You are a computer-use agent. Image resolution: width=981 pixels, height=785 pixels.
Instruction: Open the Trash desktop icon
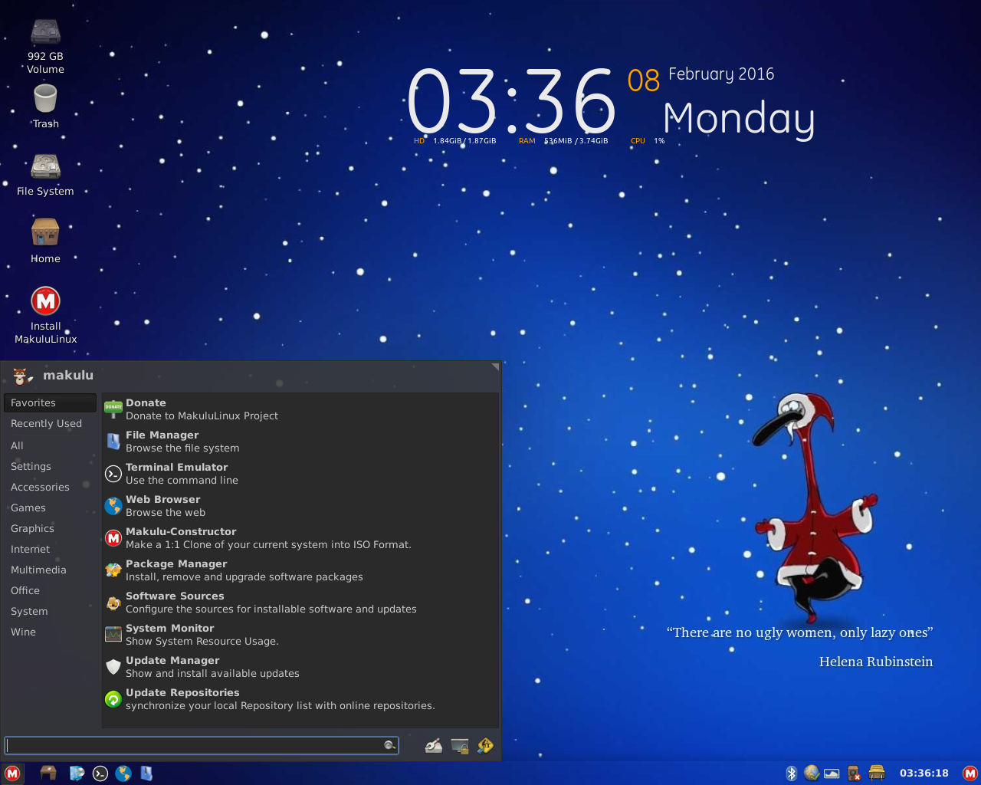(46, 106)
